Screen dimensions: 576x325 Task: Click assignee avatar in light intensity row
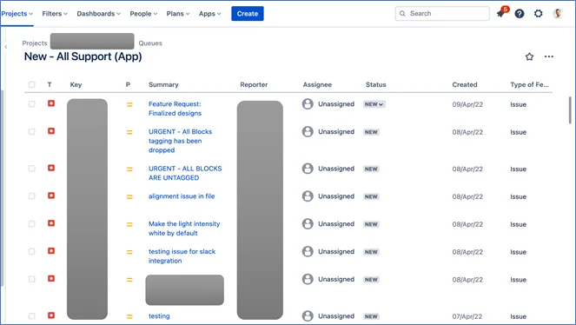(308, 223)
